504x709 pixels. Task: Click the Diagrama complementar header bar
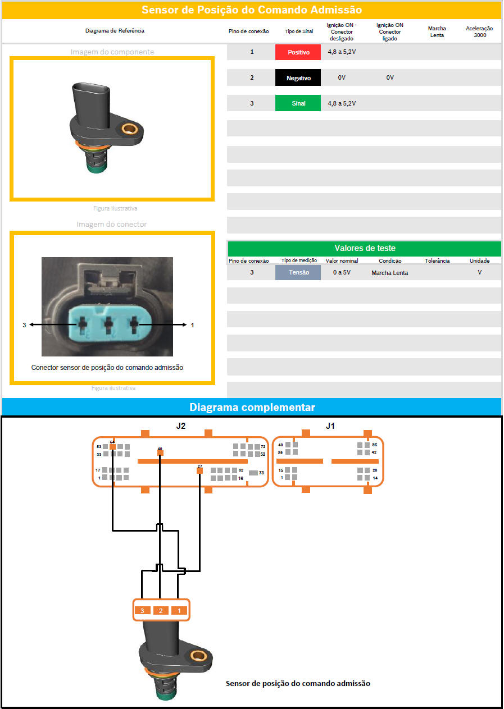252,407
